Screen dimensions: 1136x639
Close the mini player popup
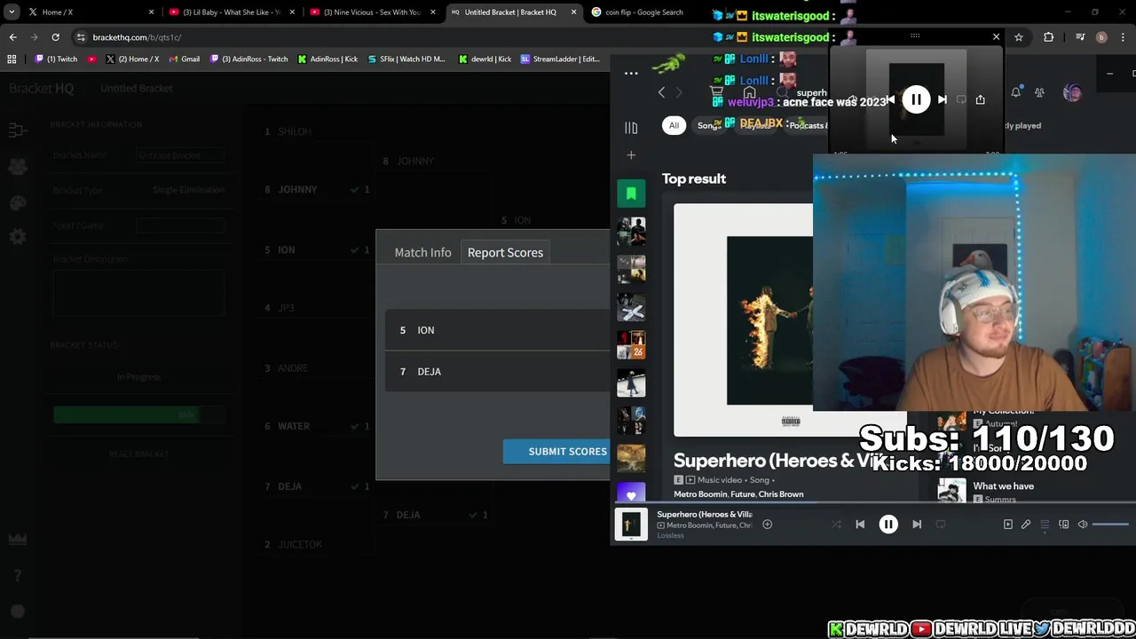[x=996, y=37]
